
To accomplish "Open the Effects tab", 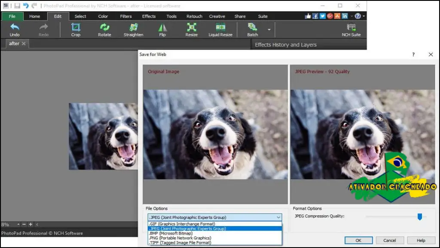I will coord(149,16).
